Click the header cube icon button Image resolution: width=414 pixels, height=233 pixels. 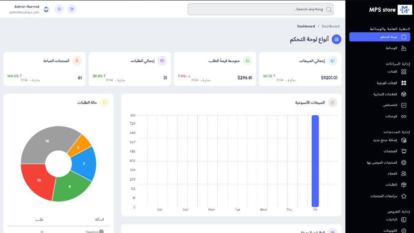72,9
